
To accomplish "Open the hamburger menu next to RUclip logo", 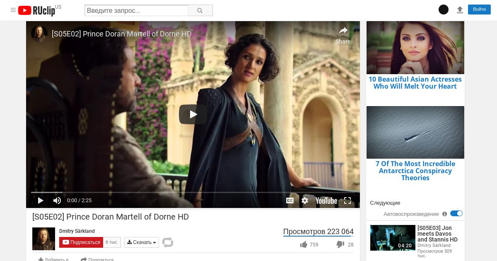I will [x=13, y=10].
